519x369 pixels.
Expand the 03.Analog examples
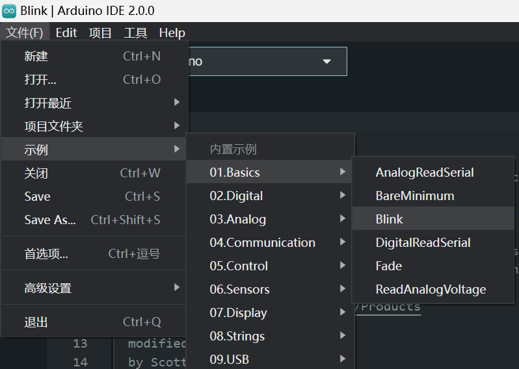point(269,219)
